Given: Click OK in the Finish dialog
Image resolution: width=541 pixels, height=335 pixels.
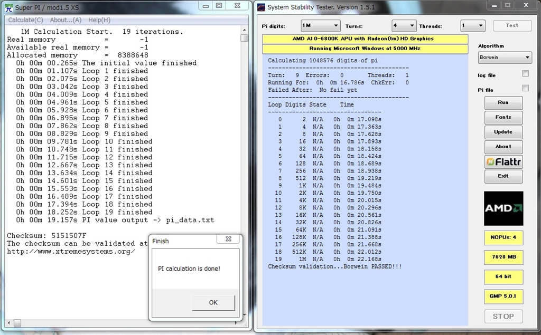Looking at the screenshot, I should pyautogui.click(x=213, y=303).
